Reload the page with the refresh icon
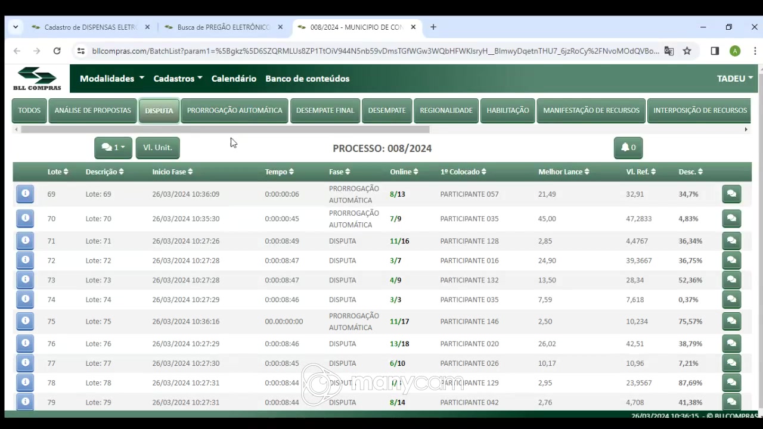763x429 pixels. click(x=57, y=51)
